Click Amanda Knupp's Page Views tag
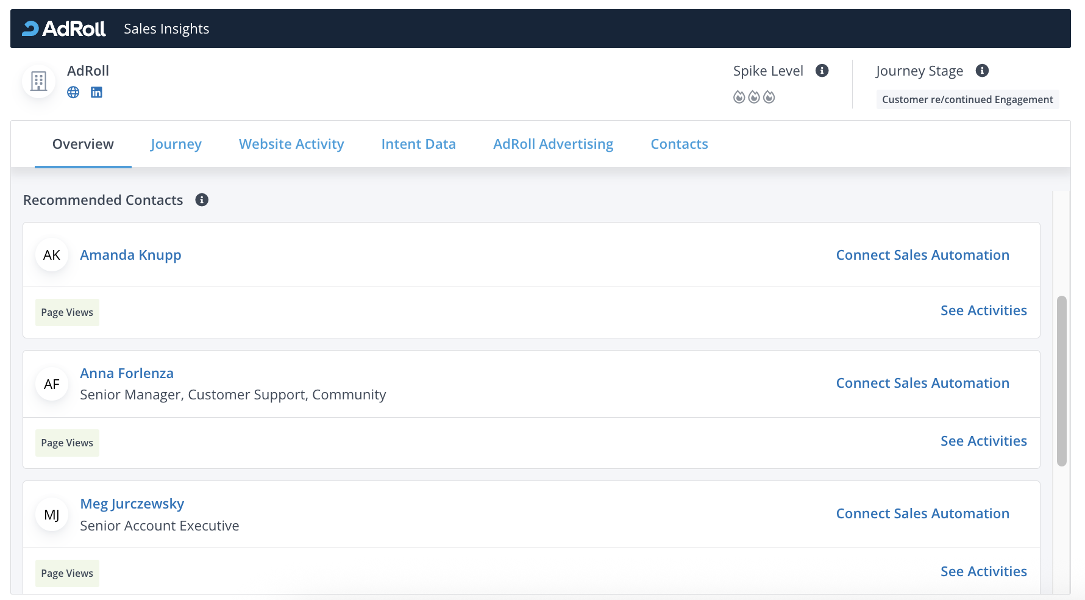The width and height of the screenshot is (1085, 600). 67,312
